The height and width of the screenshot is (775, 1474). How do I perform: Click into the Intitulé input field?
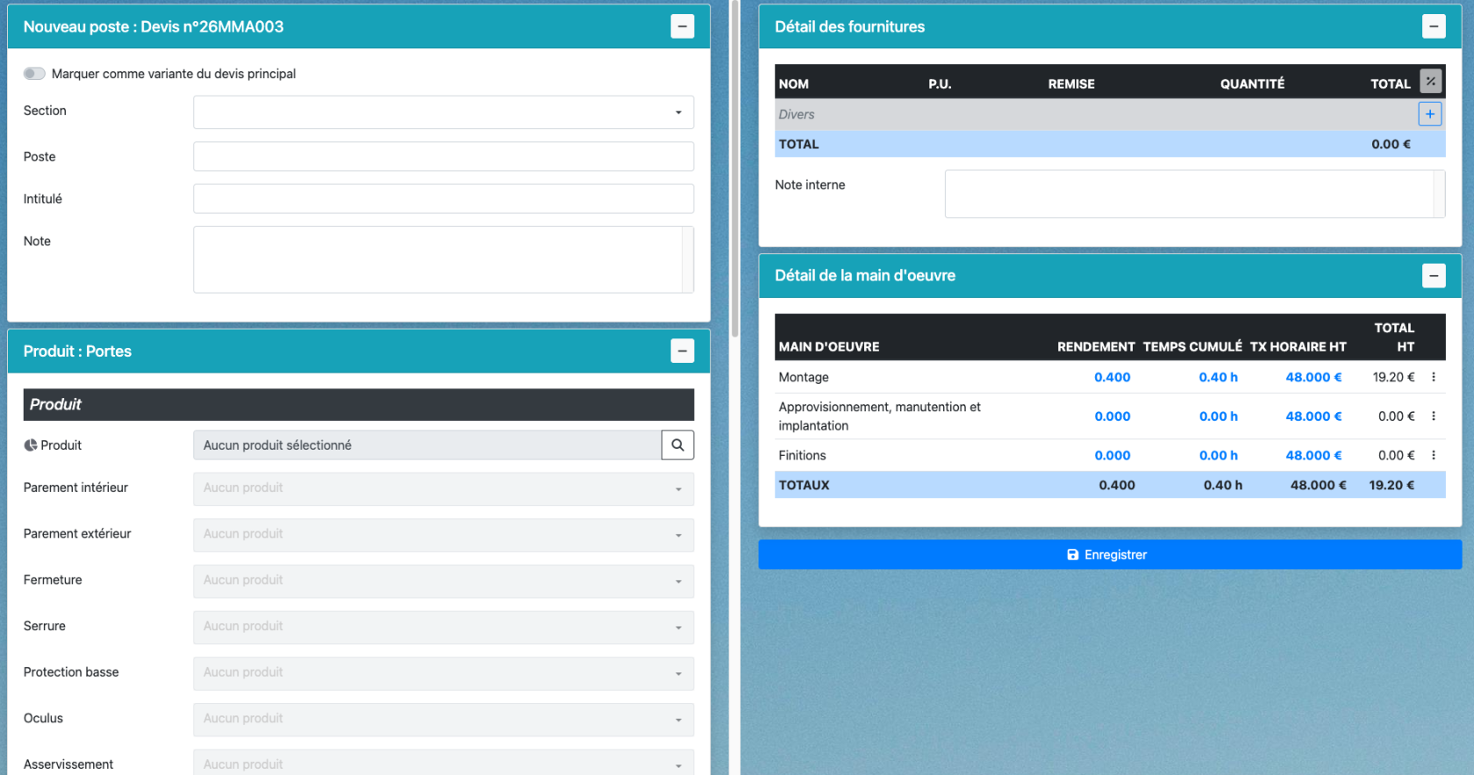tap(443, 199)
